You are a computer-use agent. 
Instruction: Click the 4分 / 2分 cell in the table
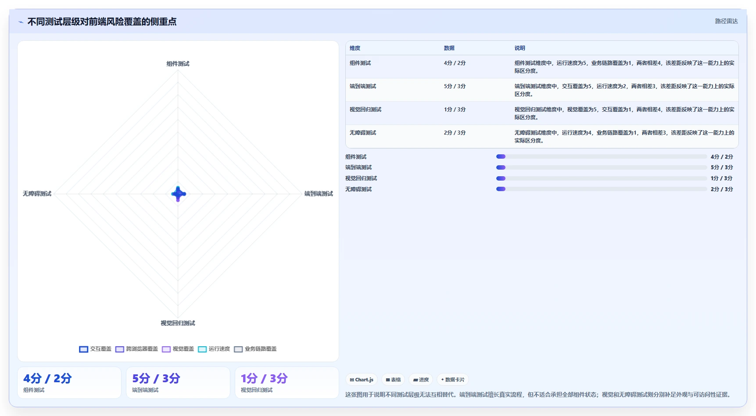tap(455, 63)
